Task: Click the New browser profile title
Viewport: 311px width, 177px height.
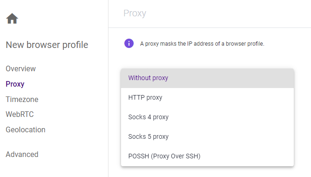Action: pos(47,45)
